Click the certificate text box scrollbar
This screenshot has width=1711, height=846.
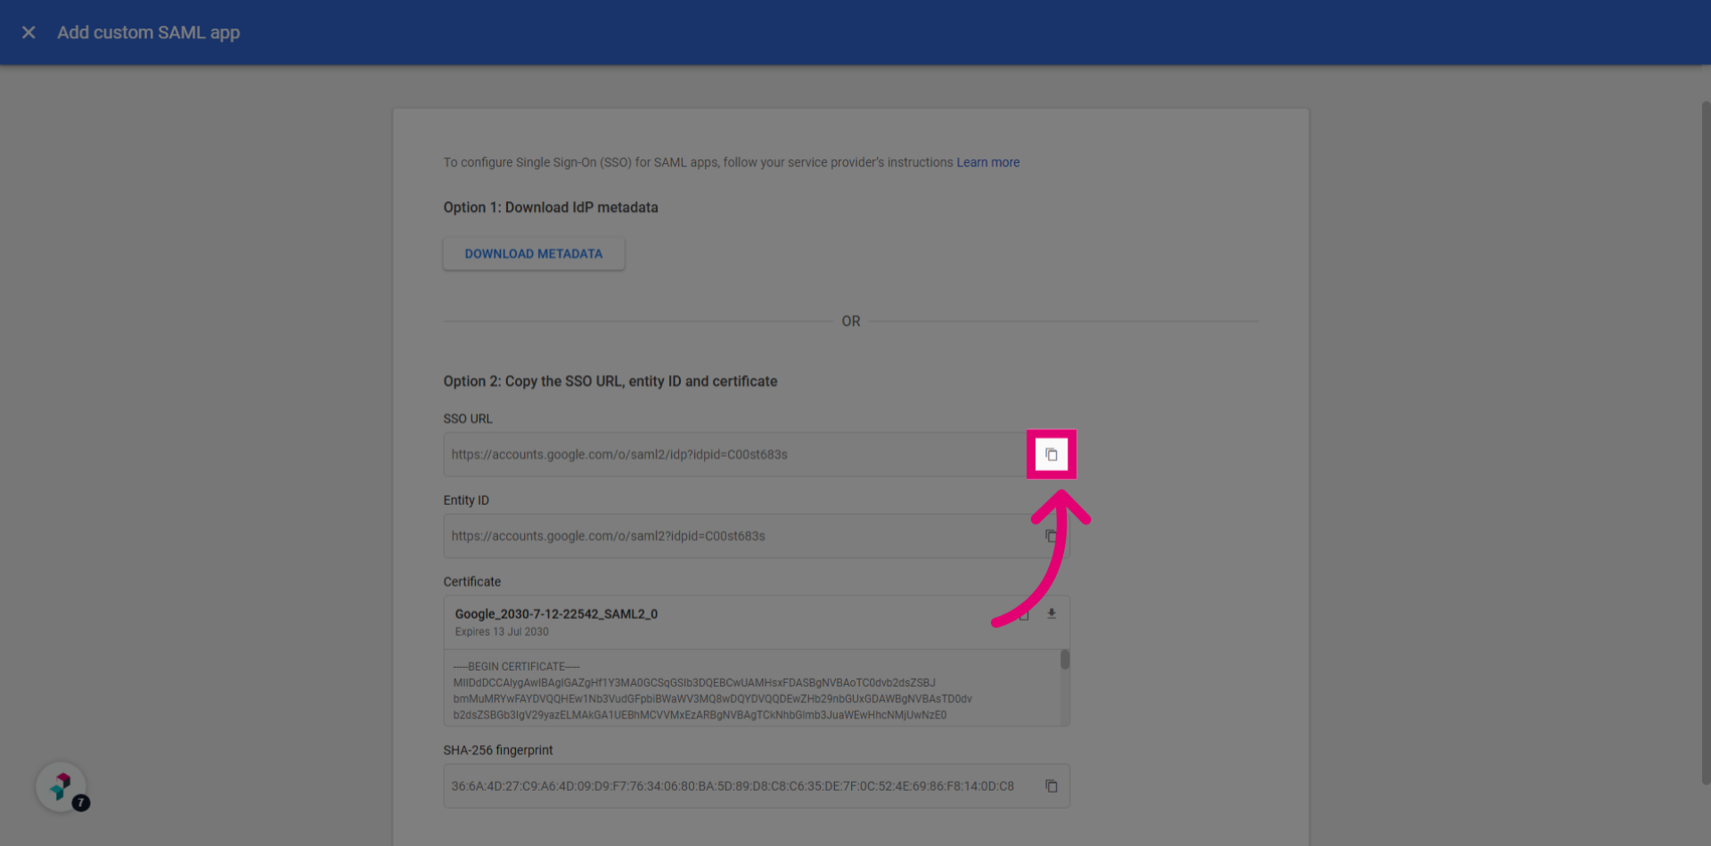[1065, 660]
